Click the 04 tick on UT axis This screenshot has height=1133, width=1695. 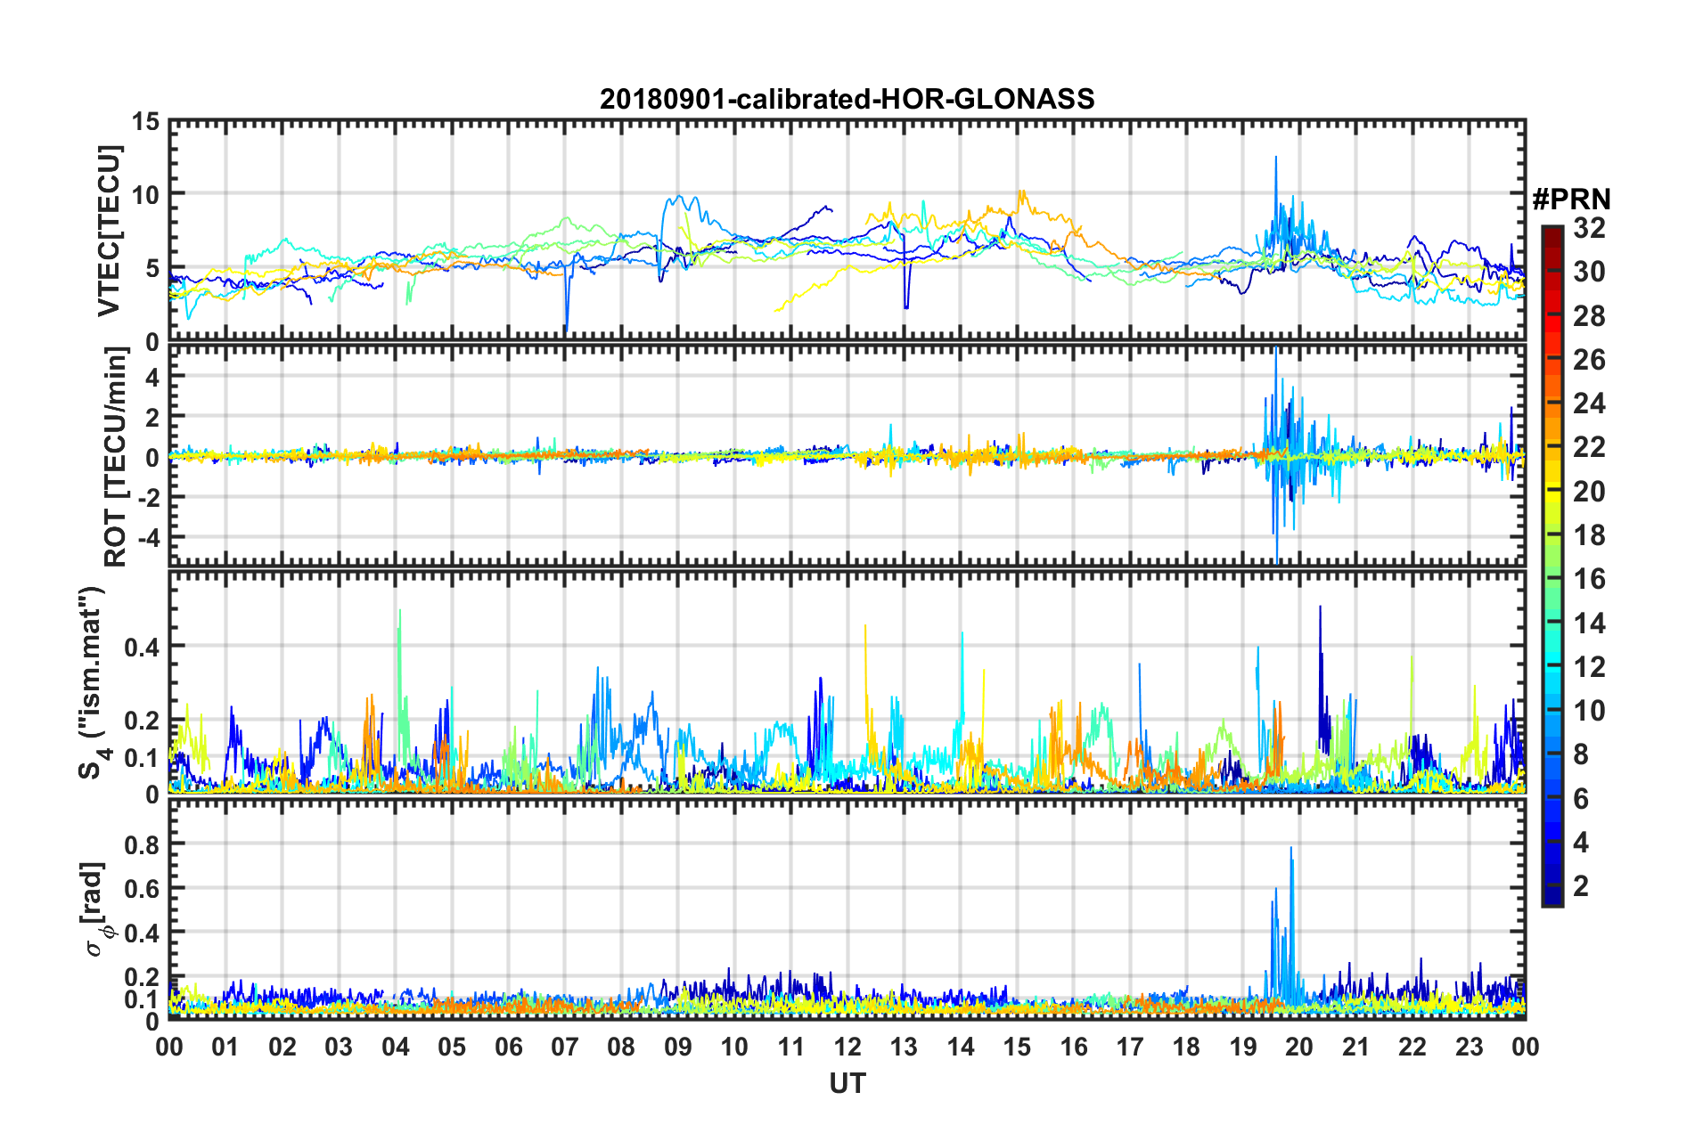pyautogui.click(x=395, y=1047)
